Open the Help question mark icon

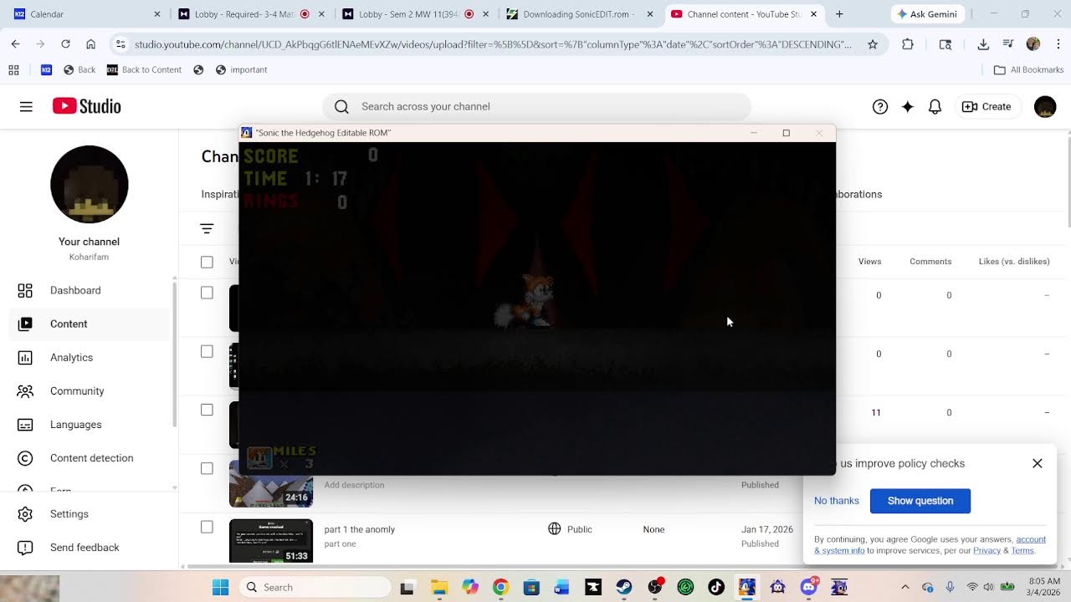(x=880, y=106)
